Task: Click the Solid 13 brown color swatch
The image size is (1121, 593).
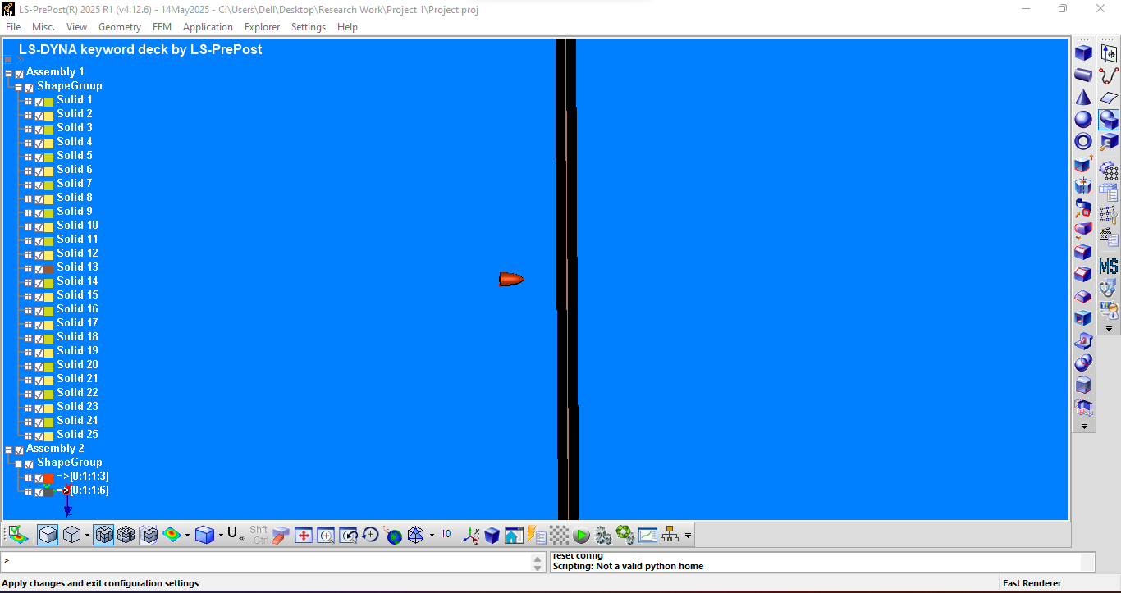Action: click(x=49, y=269)
